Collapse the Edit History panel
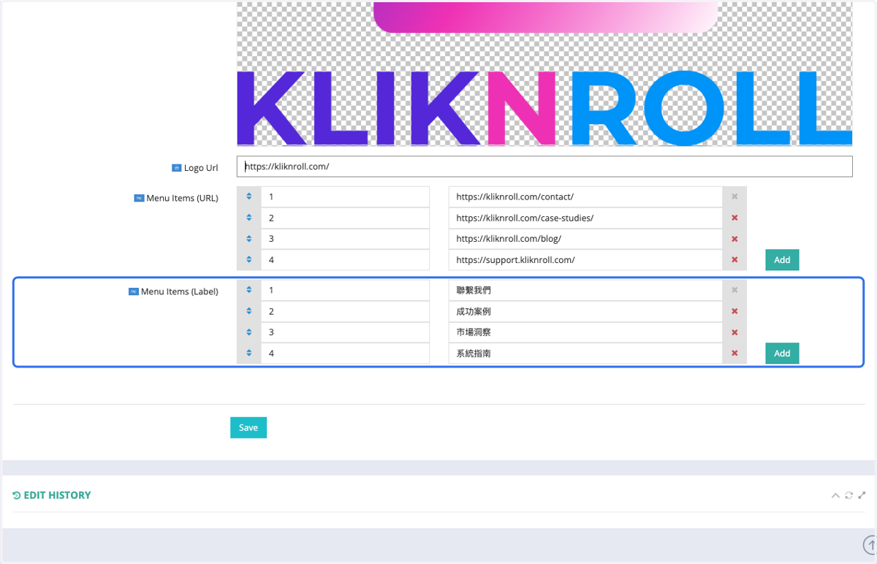877x564 pixels. (835, 495)
